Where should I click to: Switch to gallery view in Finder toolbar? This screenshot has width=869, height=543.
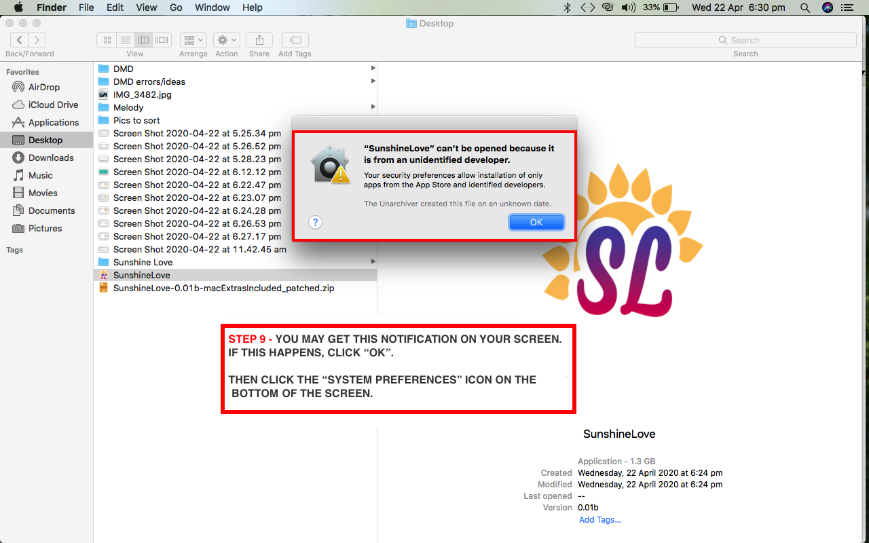(162, 40)
